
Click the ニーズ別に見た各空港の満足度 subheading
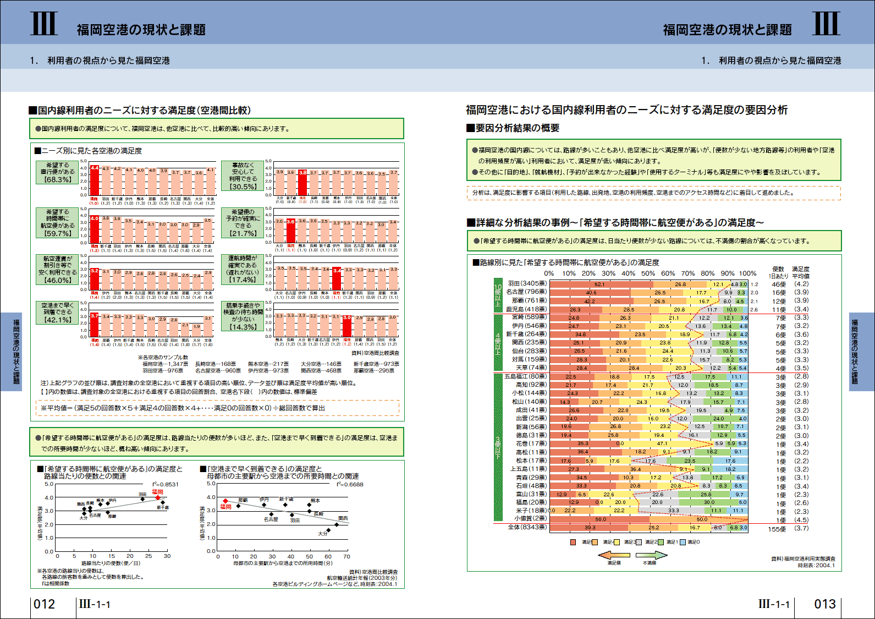(x=88, y=151)
